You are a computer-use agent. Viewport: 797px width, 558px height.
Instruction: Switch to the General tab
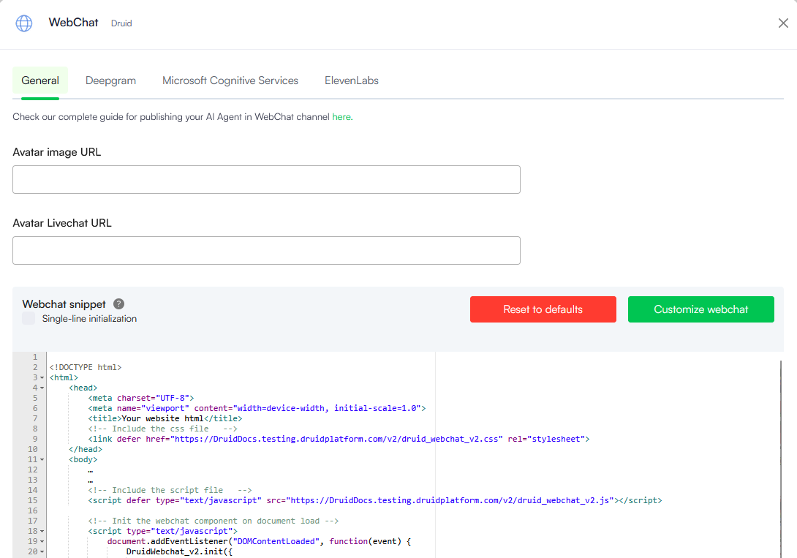pos(40,80)
